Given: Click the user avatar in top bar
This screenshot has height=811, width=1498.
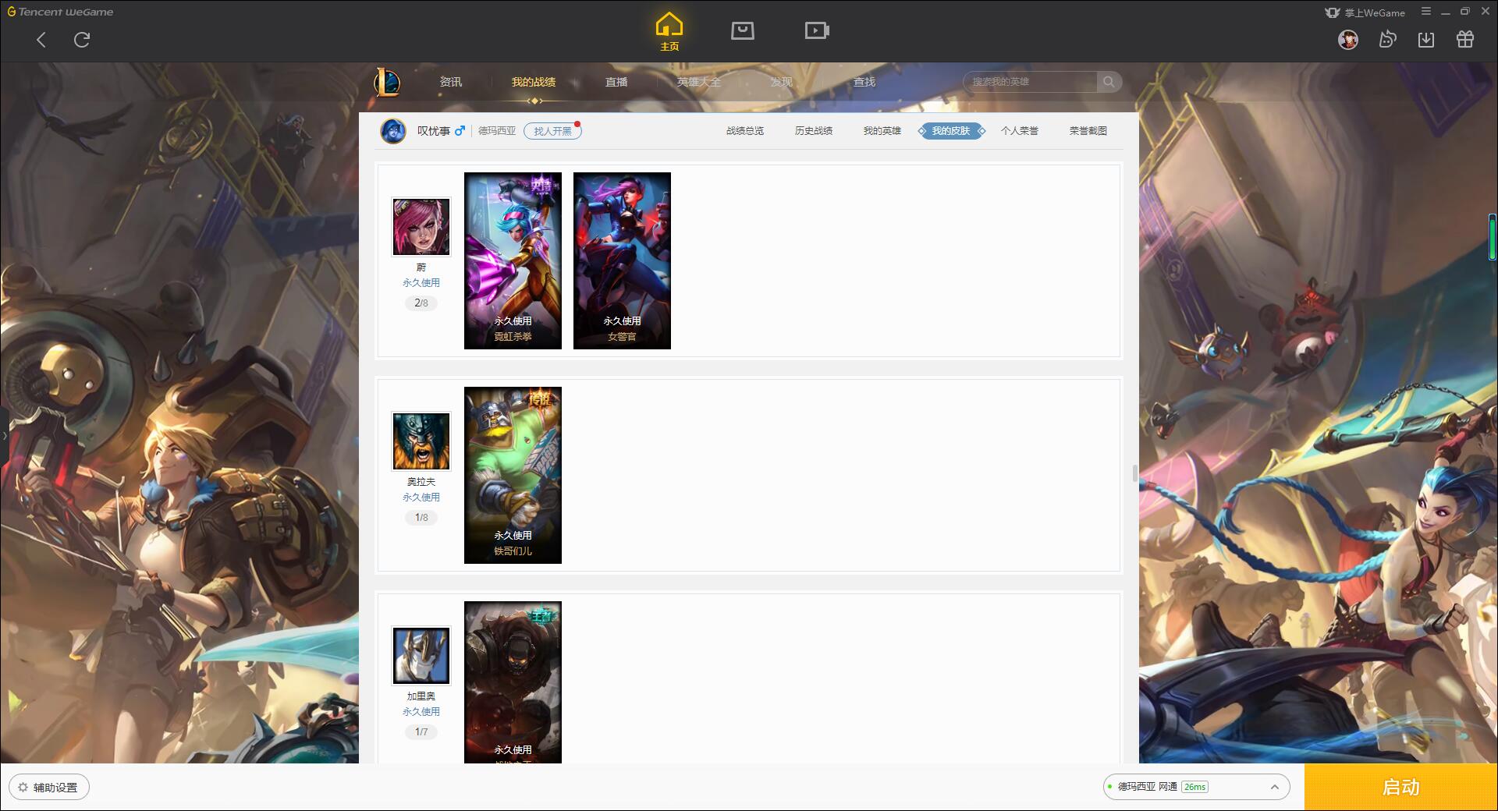Looking at the screenshot, I should pyautogui.click(x=1348, y=40).
